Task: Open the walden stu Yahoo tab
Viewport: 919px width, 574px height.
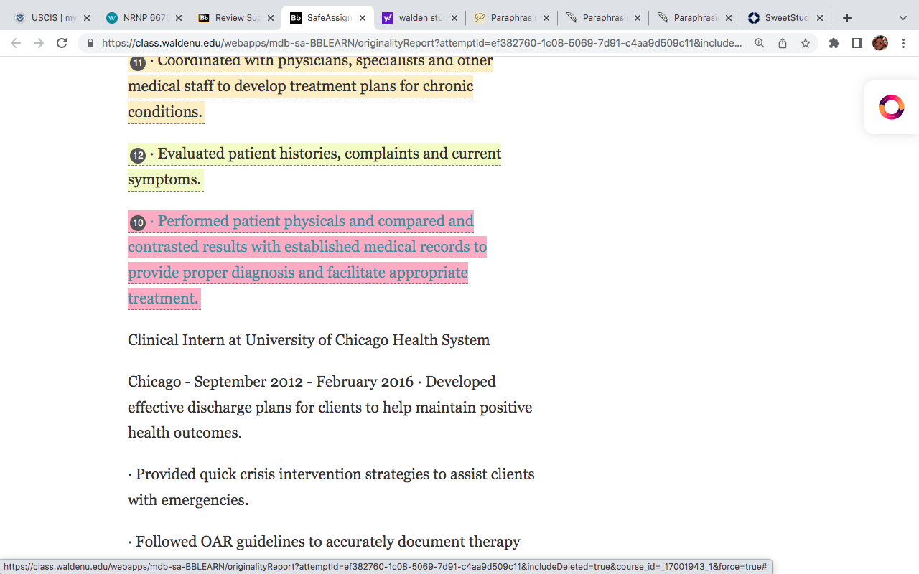Action: [x=419, y=18]
